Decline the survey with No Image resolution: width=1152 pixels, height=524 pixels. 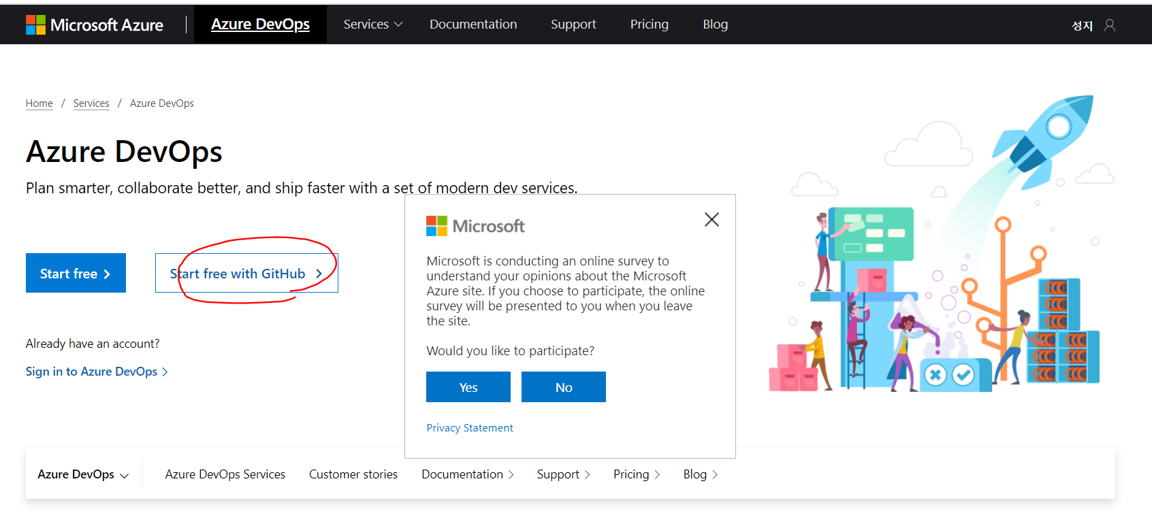564,387
